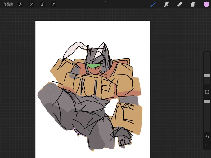Undo the last stroke
The width and height of the screenshot is (211, 158).
pos(207,137)
